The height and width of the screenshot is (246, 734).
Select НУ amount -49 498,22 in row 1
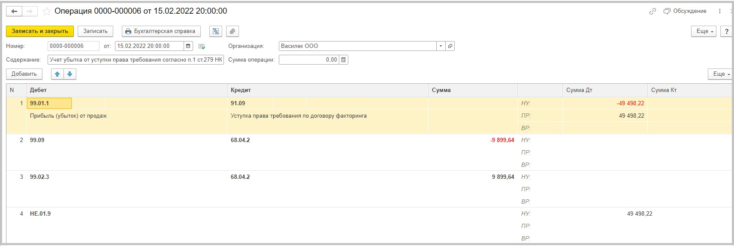pyautogui.click(x=631, y=103)
